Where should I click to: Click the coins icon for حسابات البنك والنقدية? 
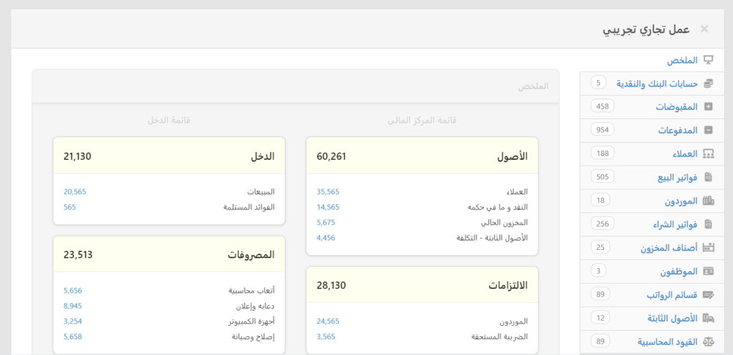[x=709, y=84]
